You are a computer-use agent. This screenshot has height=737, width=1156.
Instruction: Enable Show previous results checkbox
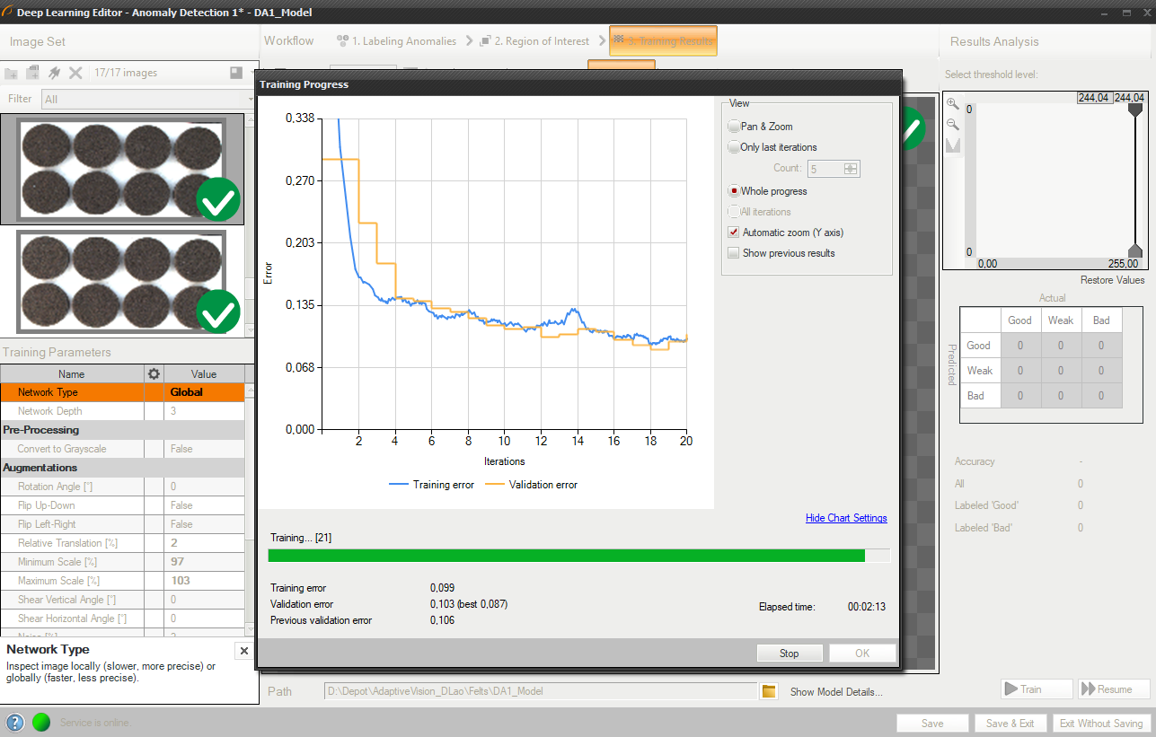tap(734, 253)
